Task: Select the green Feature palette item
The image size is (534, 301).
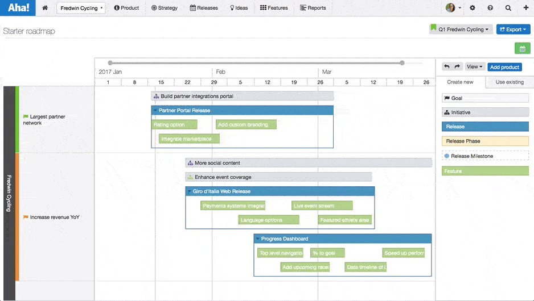Action: coord(485,171)
